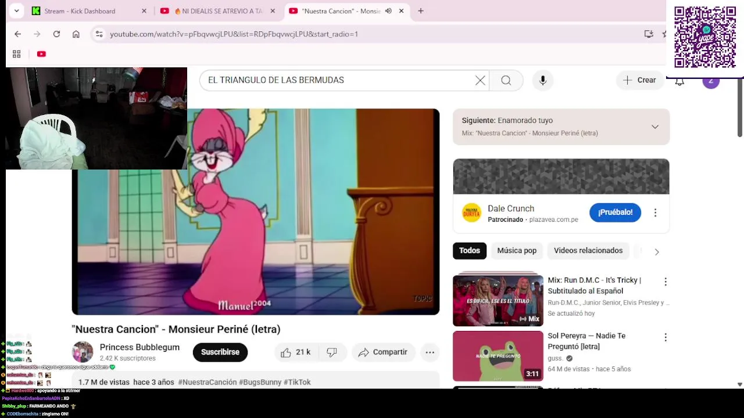
Task: Open Princess Bubblegum channel avatar
Action: [83, 352]
